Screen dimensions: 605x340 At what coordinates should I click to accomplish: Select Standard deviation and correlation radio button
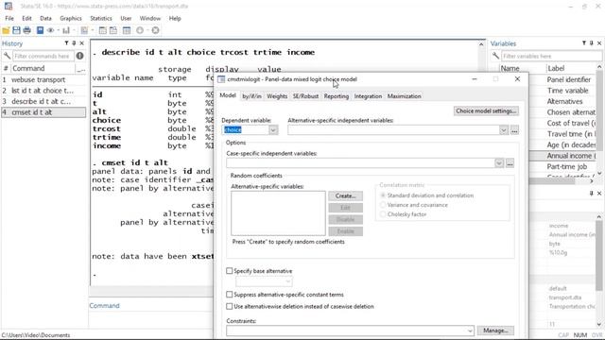(x=383, y=195)
